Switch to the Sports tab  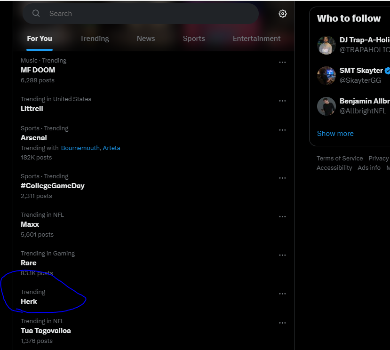(x=194, y=39)
